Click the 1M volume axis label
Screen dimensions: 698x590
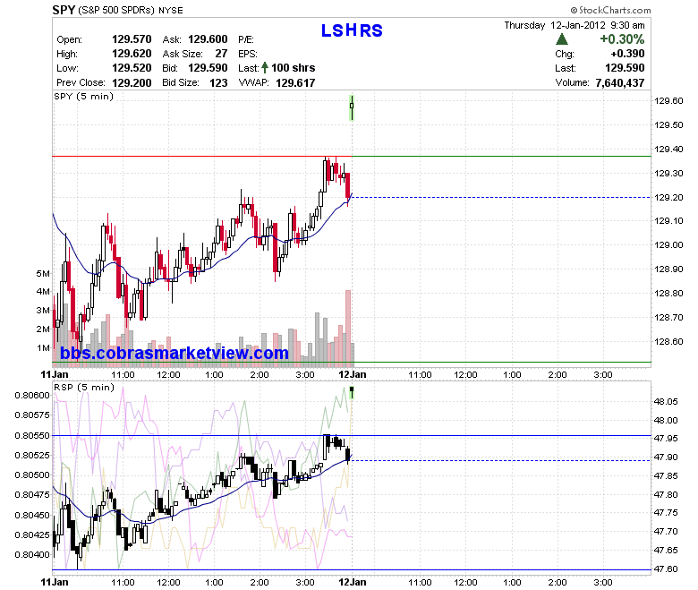pyautogui.click(x=43, y=347)
